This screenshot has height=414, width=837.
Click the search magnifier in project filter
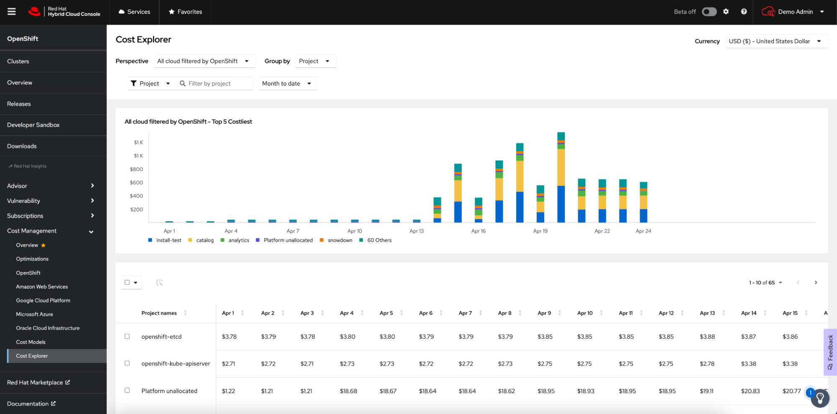click(183, 84)
